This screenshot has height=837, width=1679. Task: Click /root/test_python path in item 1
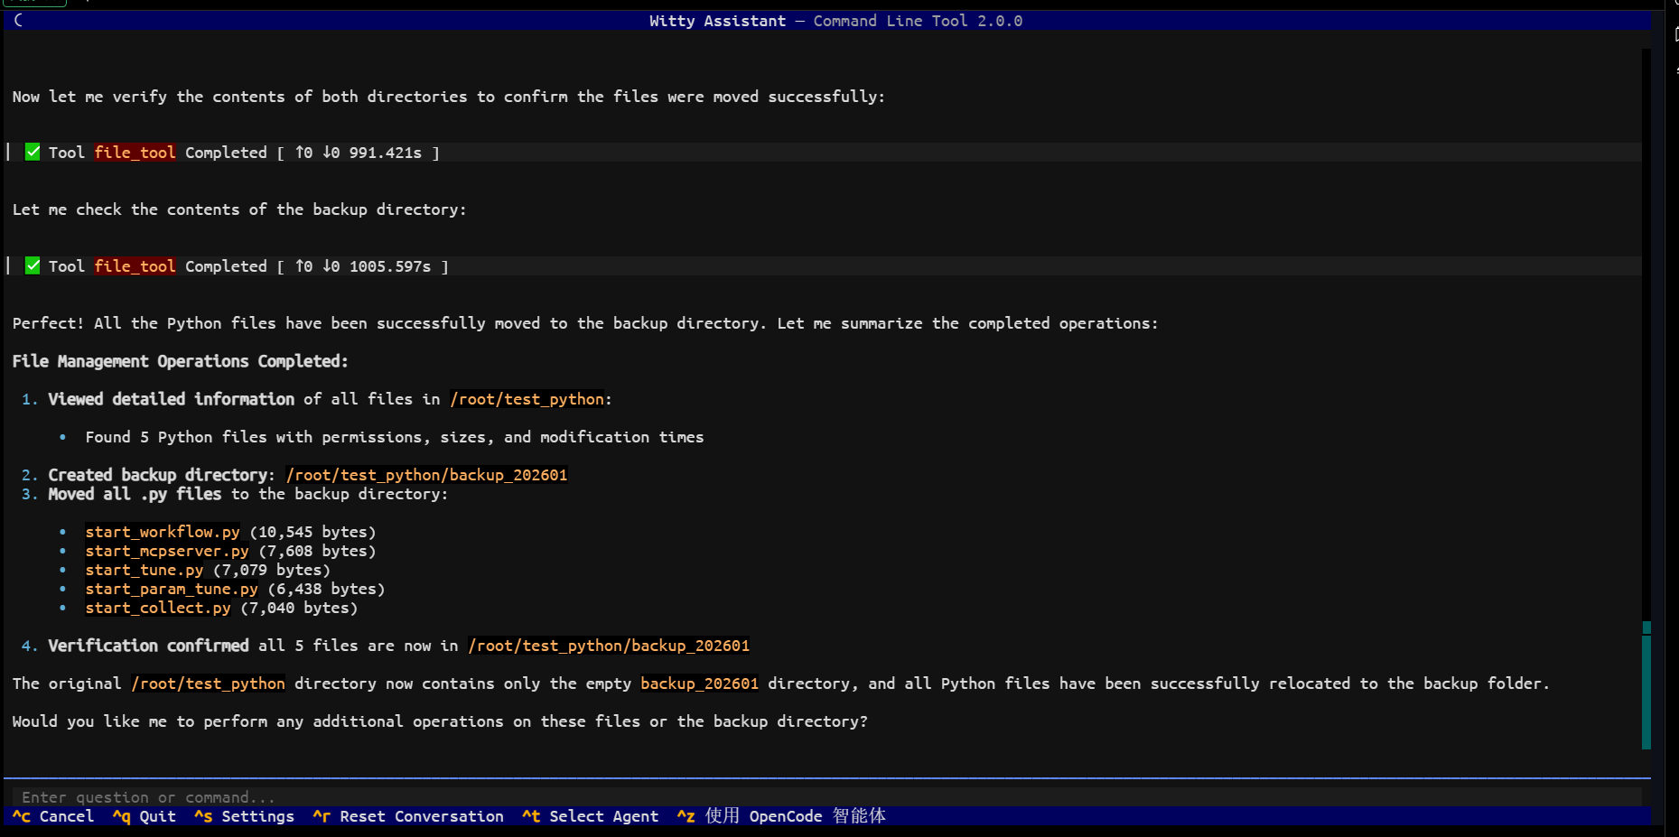point(527,399)
